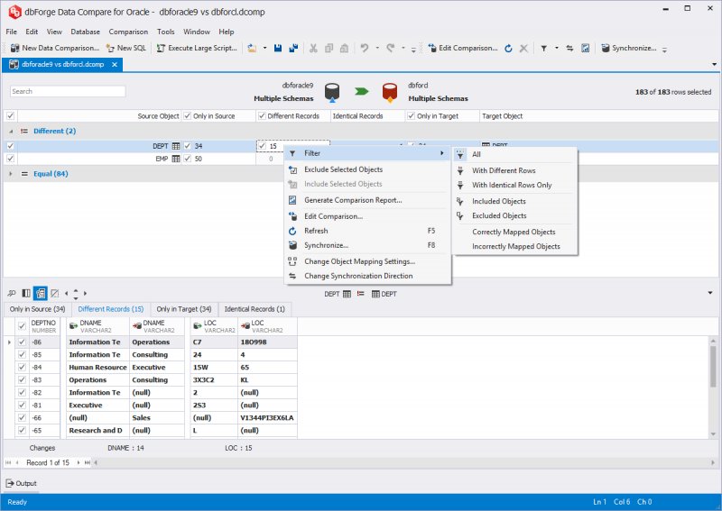Open the Undo history dropdown arrow
Image resolution: width=722 pixels, height=511 pixels.
coord(377,48)
